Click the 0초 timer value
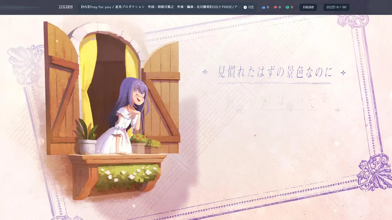392x220 pixels. (251, 7)
